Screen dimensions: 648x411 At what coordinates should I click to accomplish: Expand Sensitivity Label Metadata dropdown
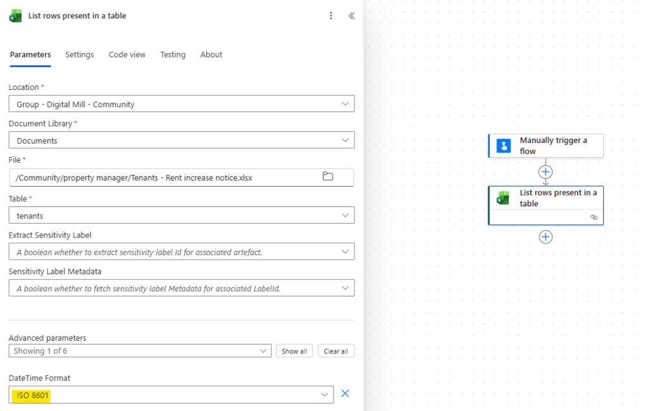(182, 288)
